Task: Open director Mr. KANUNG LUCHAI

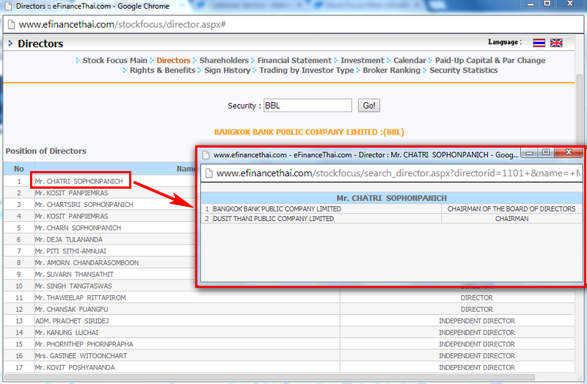Action: 67,333
